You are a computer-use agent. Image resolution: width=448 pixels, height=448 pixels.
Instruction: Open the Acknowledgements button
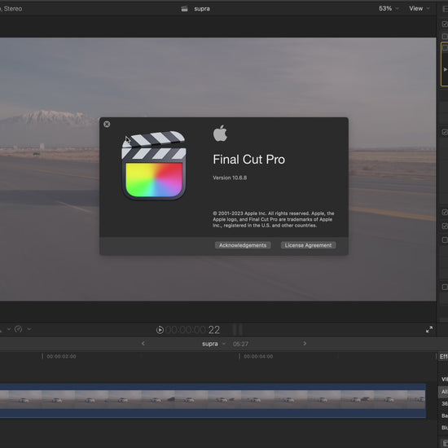pos(243,245)
